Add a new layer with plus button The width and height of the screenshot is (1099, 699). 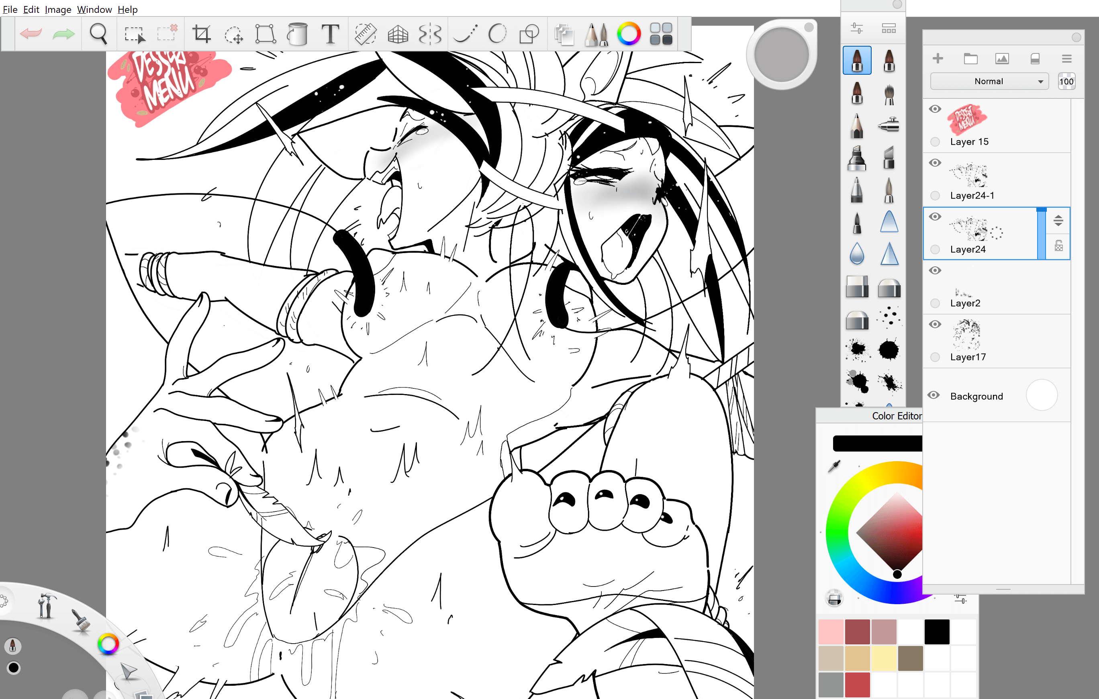(x=938, y=58)
